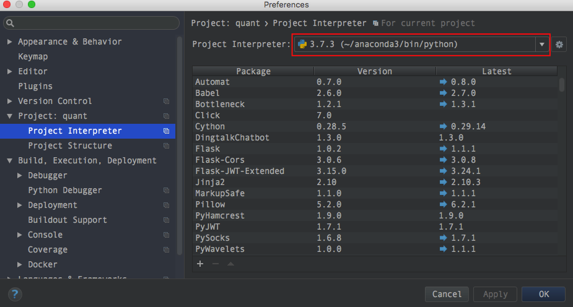
Task: Expand the Appearance & Behavior section
Action: tap(10, 42)
